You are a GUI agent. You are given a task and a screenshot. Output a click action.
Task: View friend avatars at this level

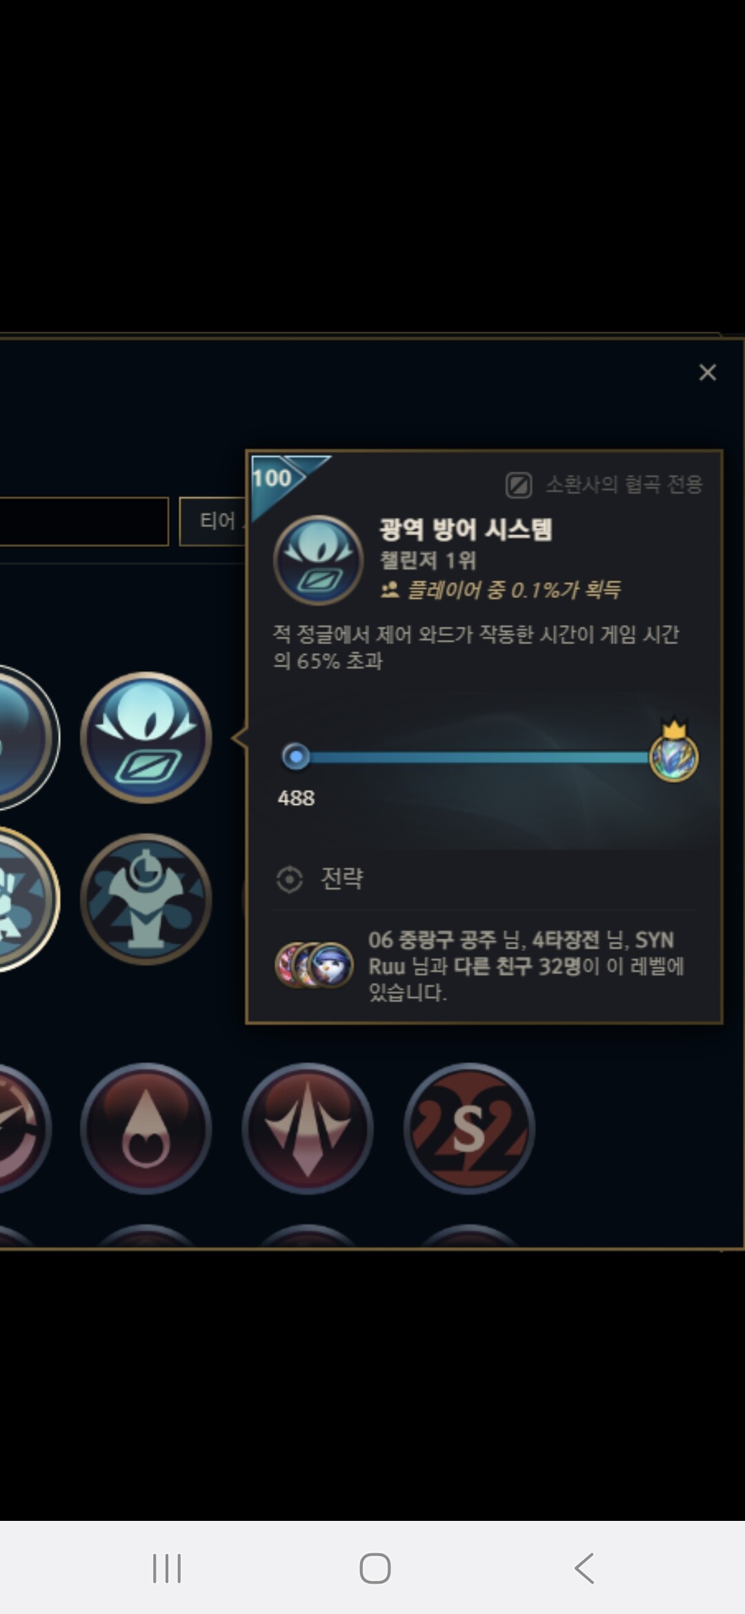tap(315, 966)
